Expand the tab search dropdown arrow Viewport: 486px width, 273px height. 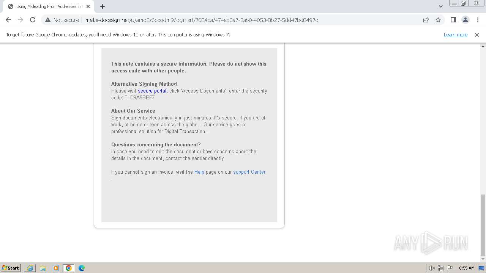[440, 6]
